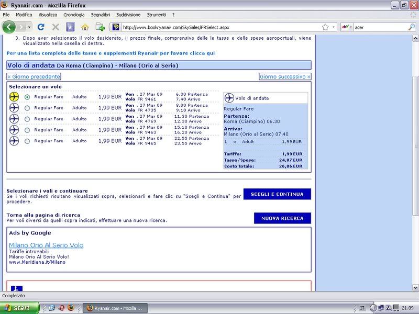This screenshot has width=419, height=314.
Task: Go to Giorno successivo link
Action: [285, 76]
